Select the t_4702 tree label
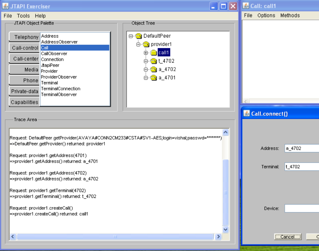This screenshot has height=251, width=319. 167,61
